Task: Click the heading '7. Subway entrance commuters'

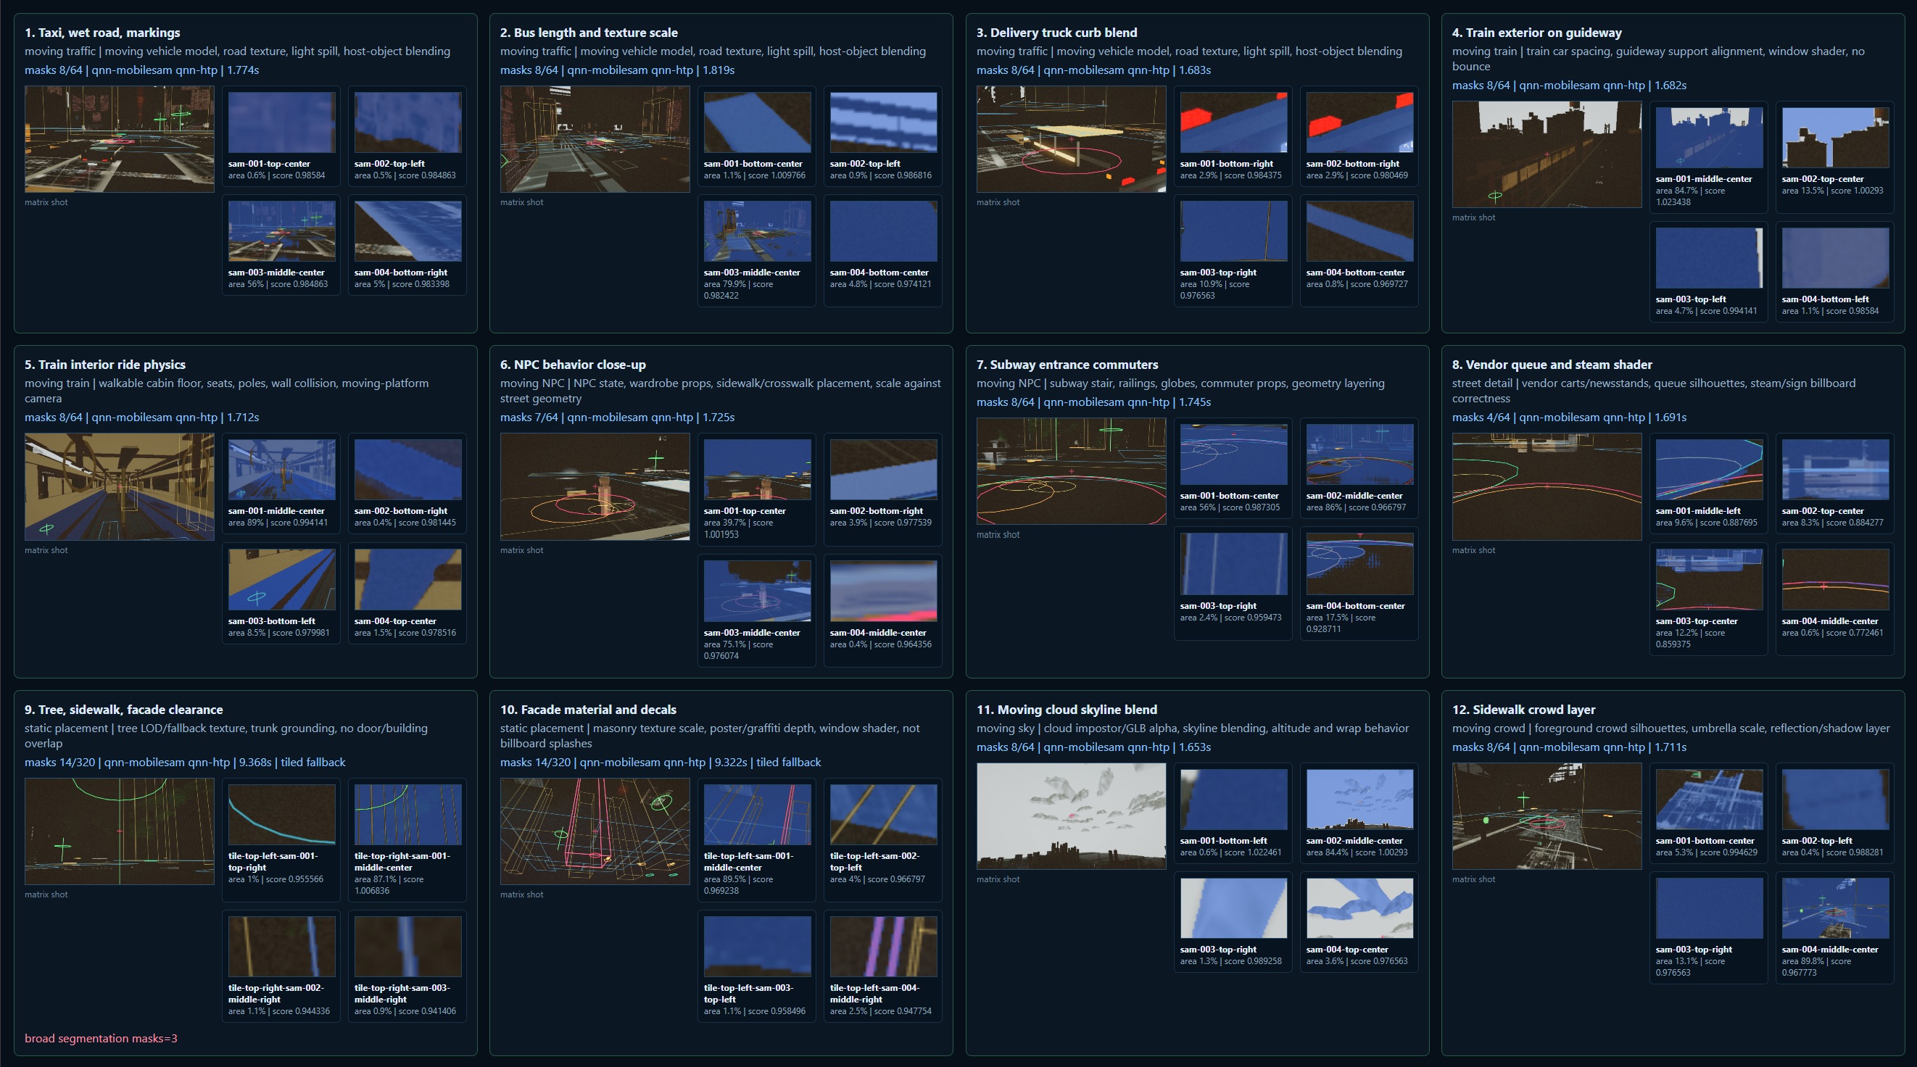Action: click(x=1067, y=365)
